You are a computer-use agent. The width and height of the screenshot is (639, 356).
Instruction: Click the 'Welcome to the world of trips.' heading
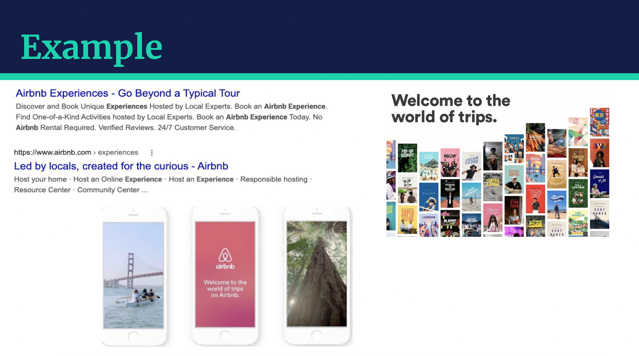pos(450,109)
